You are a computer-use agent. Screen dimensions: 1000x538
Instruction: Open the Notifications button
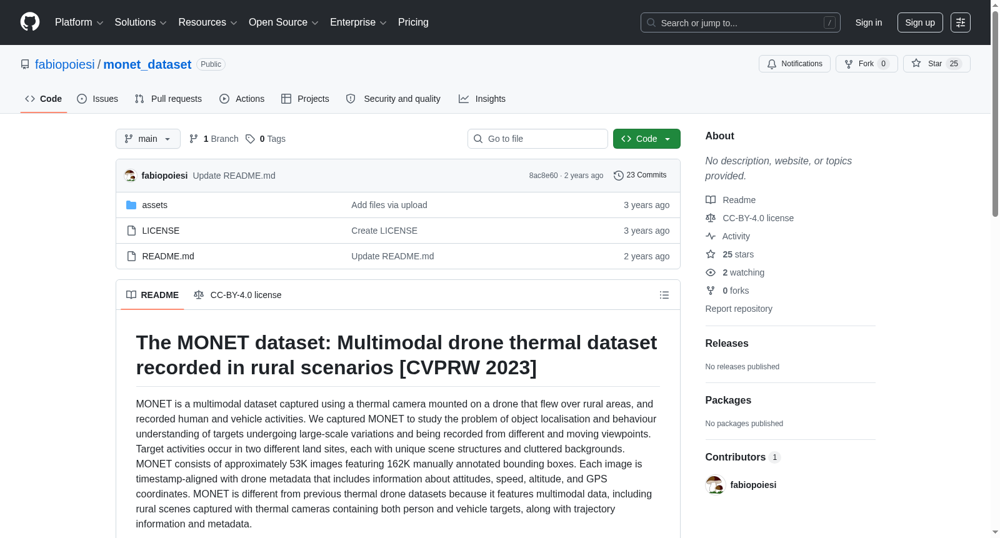tap(794, 64)
